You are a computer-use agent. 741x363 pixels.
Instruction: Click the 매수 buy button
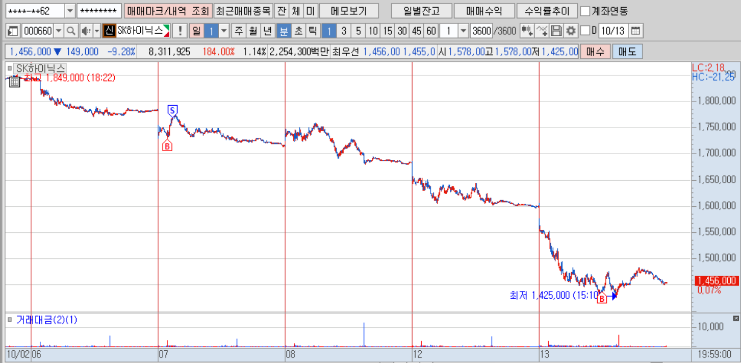(x=595, y=51)
